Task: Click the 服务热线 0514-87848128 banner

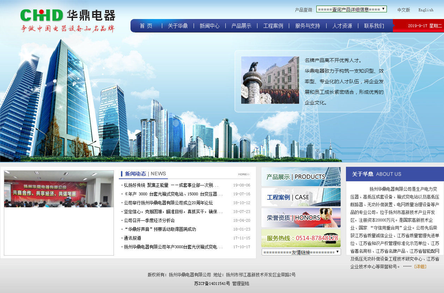Action: [x=301, y=238]
